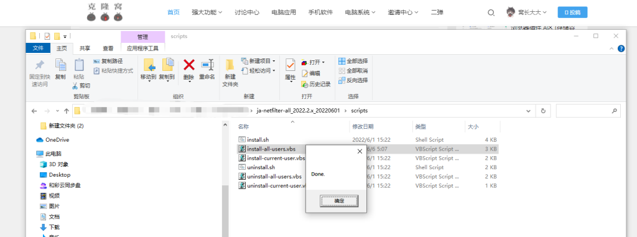The width and height of the screenshot is (637, 237).
Task: Click Select none (全部取消)
Action: 353,71
